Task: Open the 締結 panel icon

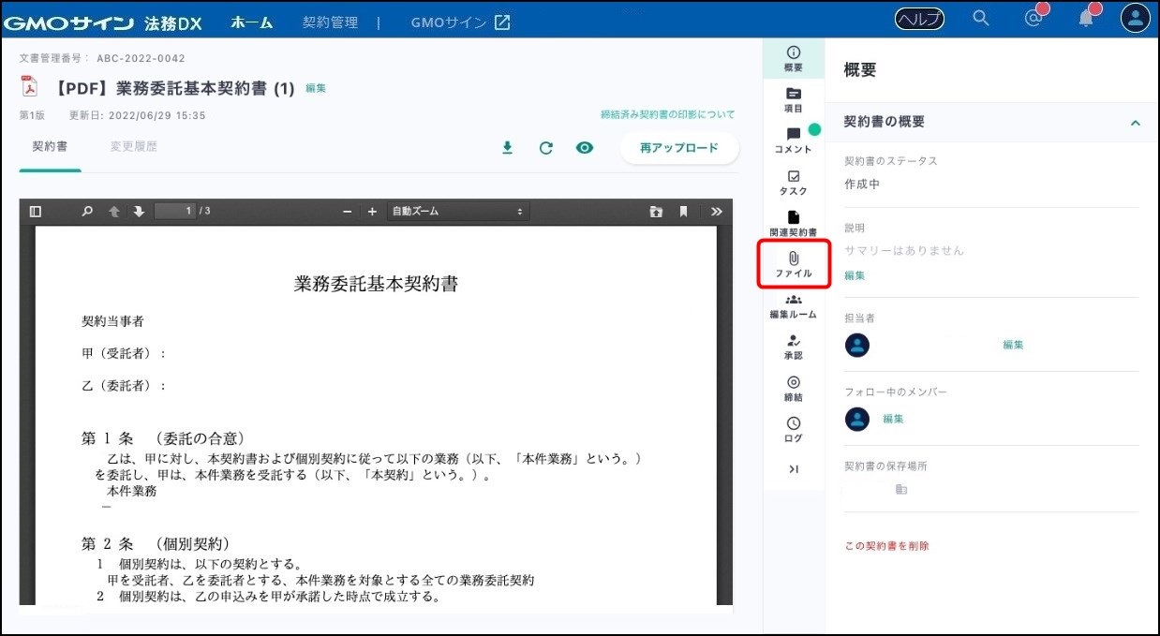Action: click(x=793, y=388)
